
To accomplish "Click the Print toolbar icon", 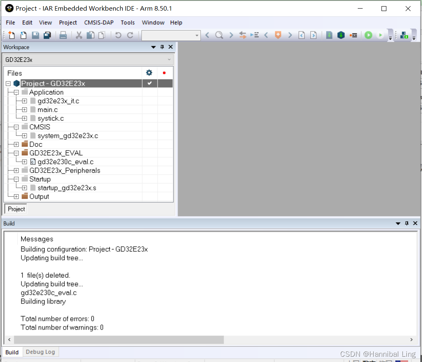I will [63, 35].
